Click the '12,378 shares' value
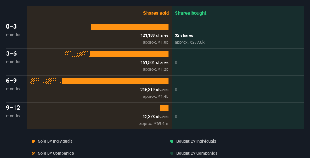Viewport: 310px width, 158px height. point(156,117)
